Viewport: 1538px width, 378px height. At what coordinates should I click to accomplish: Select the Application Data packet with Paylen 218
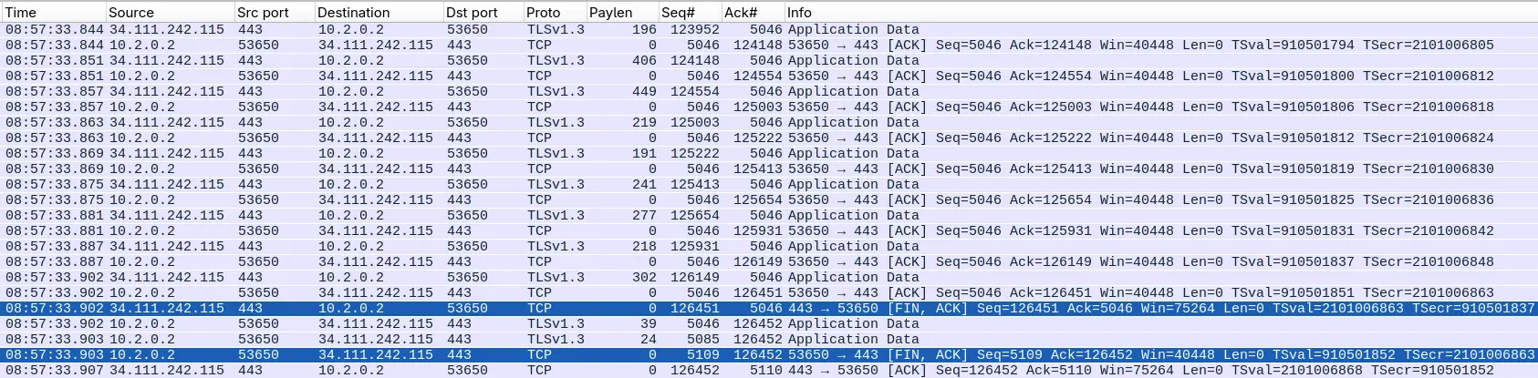pos(769,246)
